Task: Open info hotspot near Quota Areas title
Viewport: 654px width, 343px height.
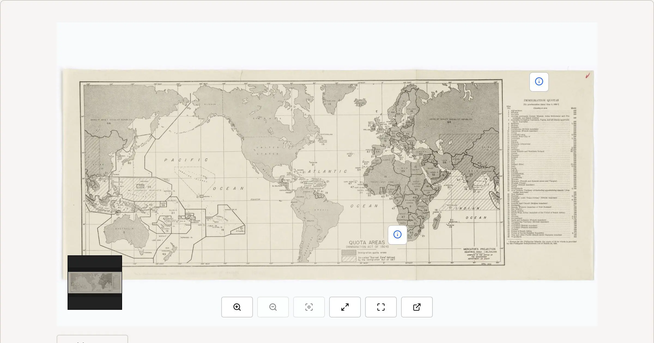Action: (x=397, y=235)
